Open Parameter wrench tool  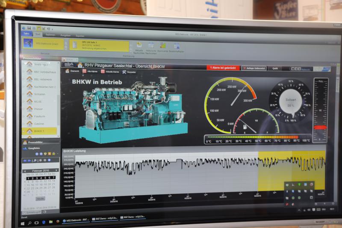pyautogui.click(x=124, y=72)
